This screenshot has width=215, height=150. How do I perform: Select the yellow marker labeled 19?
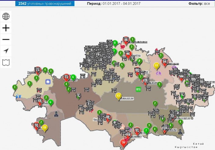point(45,128)
